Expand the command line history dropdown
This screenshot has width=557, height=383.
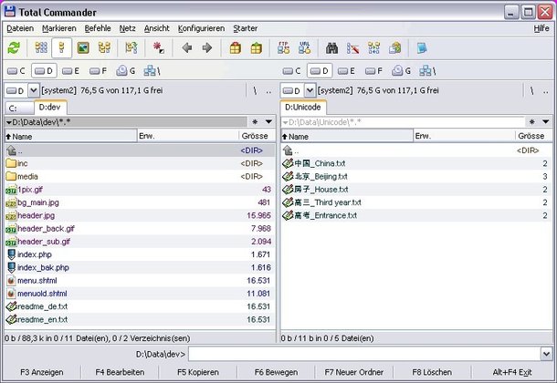tap(548, 354)
